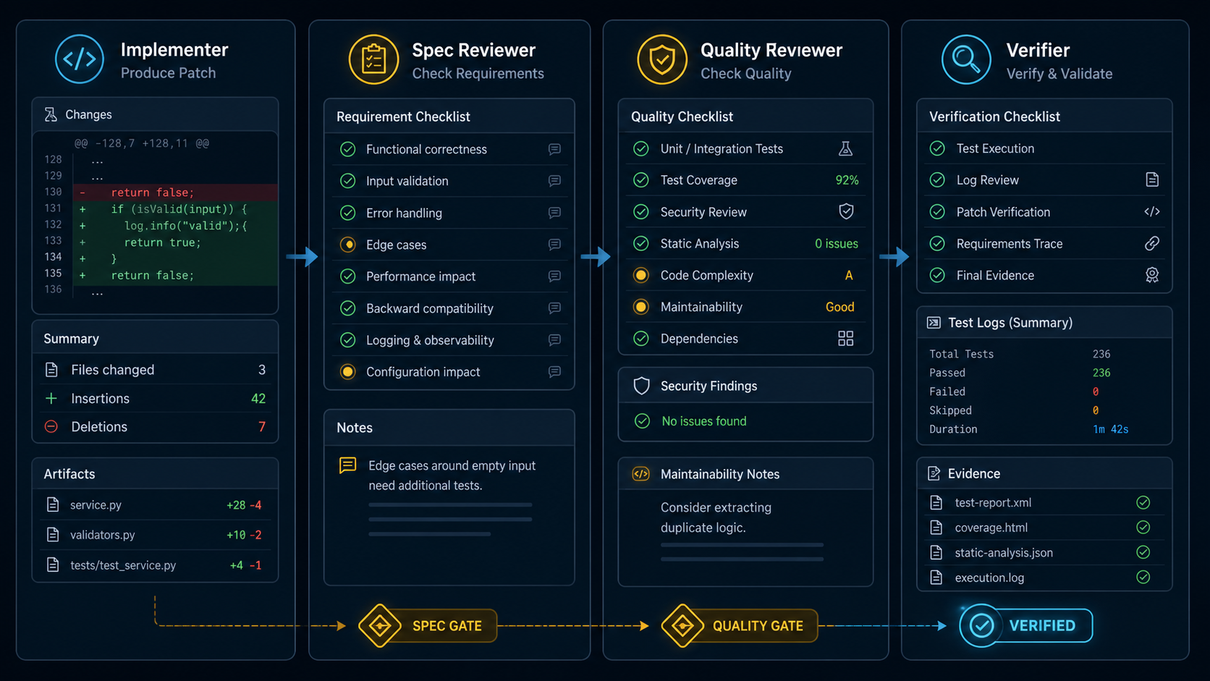The image size is (1210, 681).
Task: Toggle the Edge cases pending indicator
Action: (x=348, y=245)
